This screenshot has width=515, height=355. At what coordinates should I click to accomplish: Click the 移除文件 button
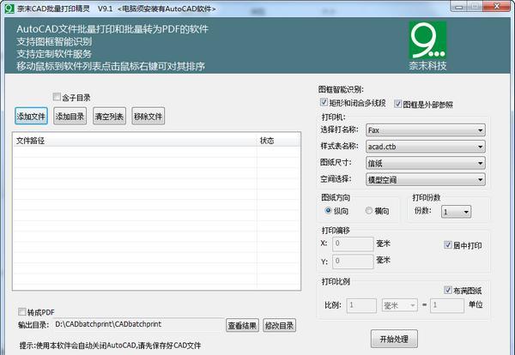148,116
